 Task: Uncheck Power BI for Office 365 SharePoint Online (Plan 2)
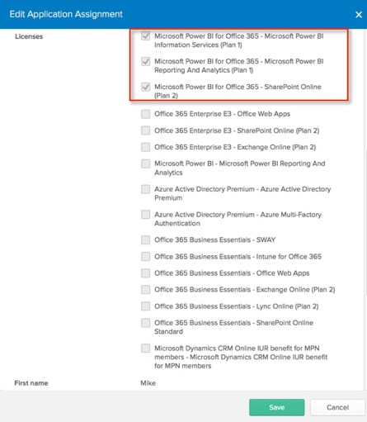[x=145, y=87]
